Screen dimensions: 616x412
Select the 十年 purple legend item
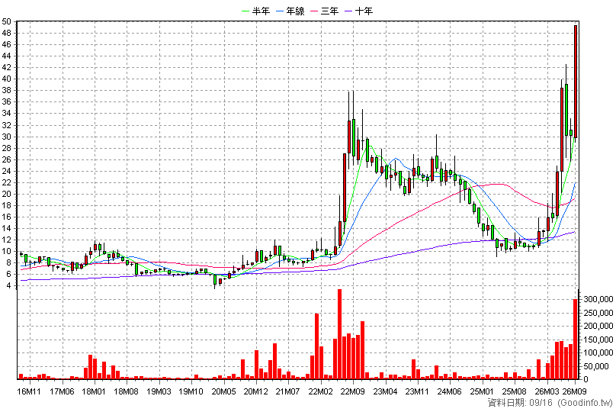pos(359,11)
